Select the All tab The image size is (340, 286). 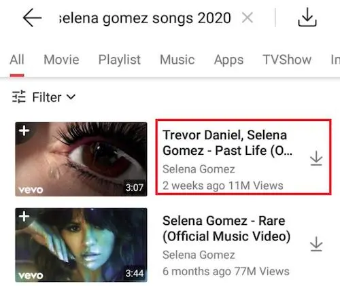(x=17, y=60)
